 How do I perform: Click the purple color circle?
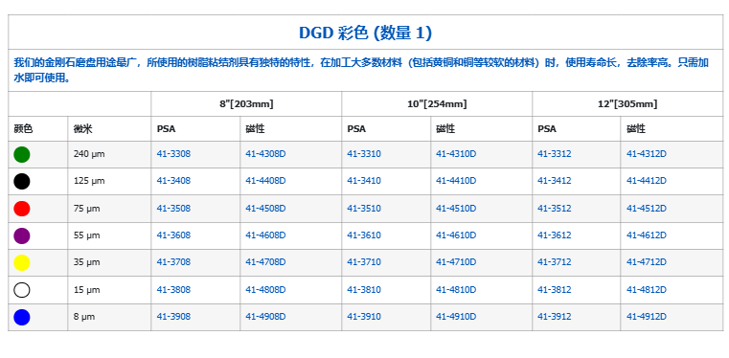point(22,235)
